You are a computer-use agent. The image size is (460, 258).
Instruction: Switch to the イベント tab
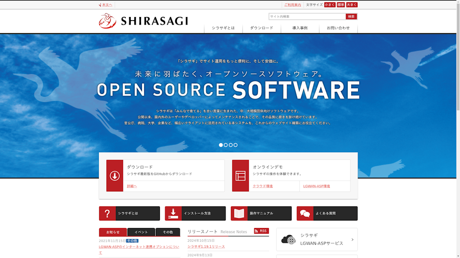coord(141,232)
